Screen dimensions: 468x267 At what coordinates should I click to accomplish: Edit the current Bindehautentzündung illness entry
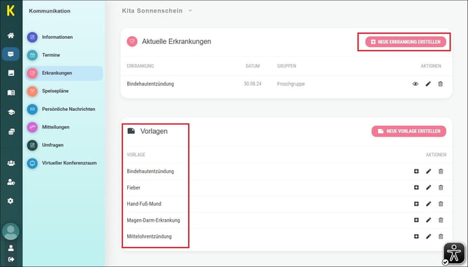(x=428, y=84)
